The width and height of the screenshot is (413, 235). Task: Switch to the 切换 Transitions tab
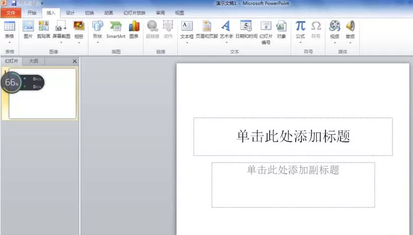(x=89, y=13)
